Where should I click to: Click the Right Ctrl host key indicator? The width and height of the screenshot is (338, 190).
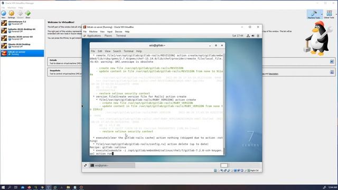coord(255,170)
